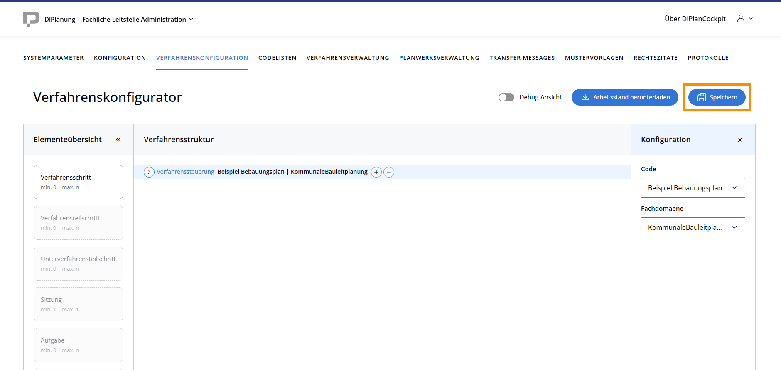Click the plus icon next to Verfahrenssteuerung
The image size is (781, 370).
click(x=376, y=172)
